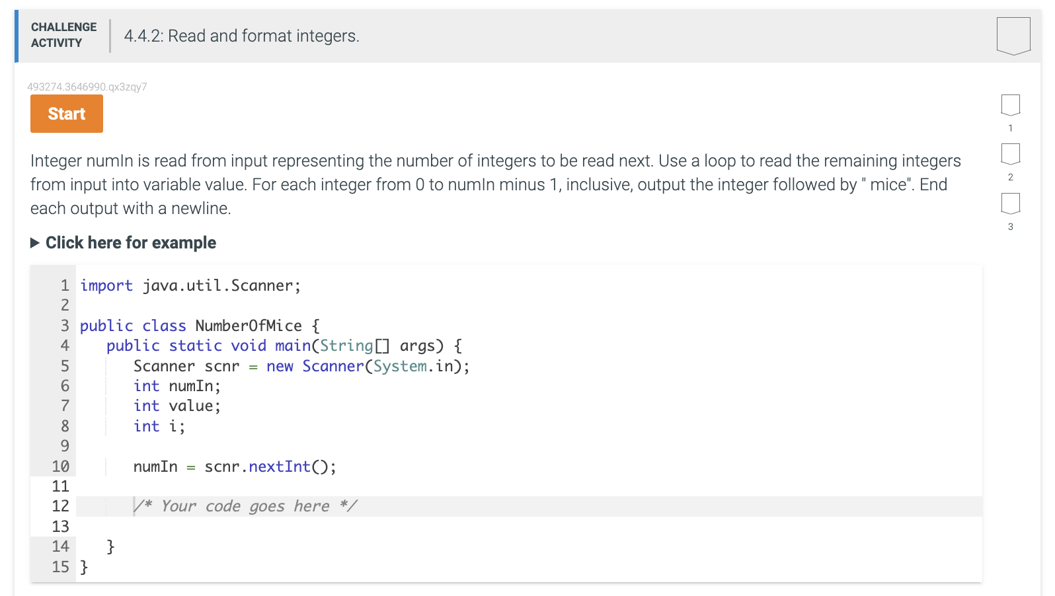Select progress shield numbered 1
Screen dimensions: 1055x596
(1010, 104)
